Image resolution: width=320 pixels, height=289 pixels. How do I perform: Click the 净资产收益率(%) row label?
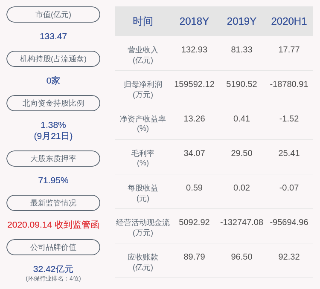click(143, 123)
